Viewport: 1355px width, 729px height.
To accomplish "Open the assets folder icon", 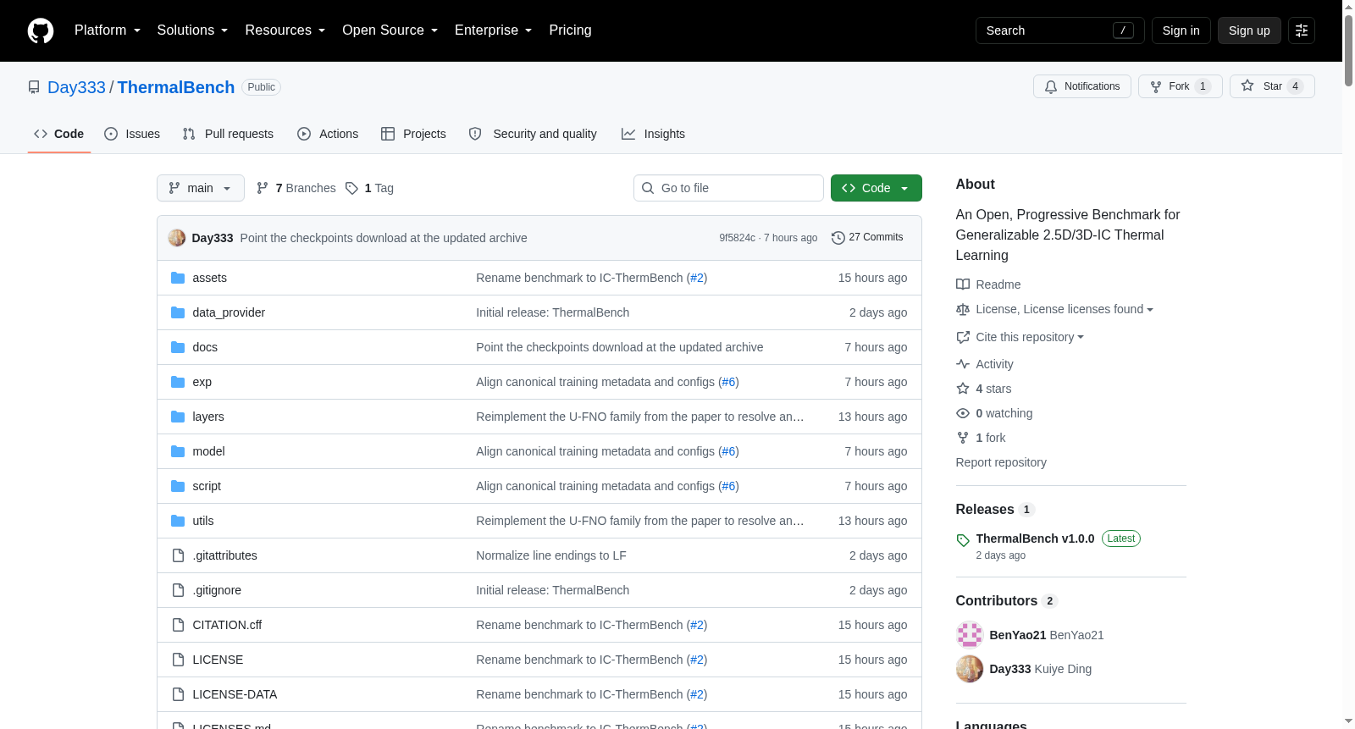I will tap(178, 278).
